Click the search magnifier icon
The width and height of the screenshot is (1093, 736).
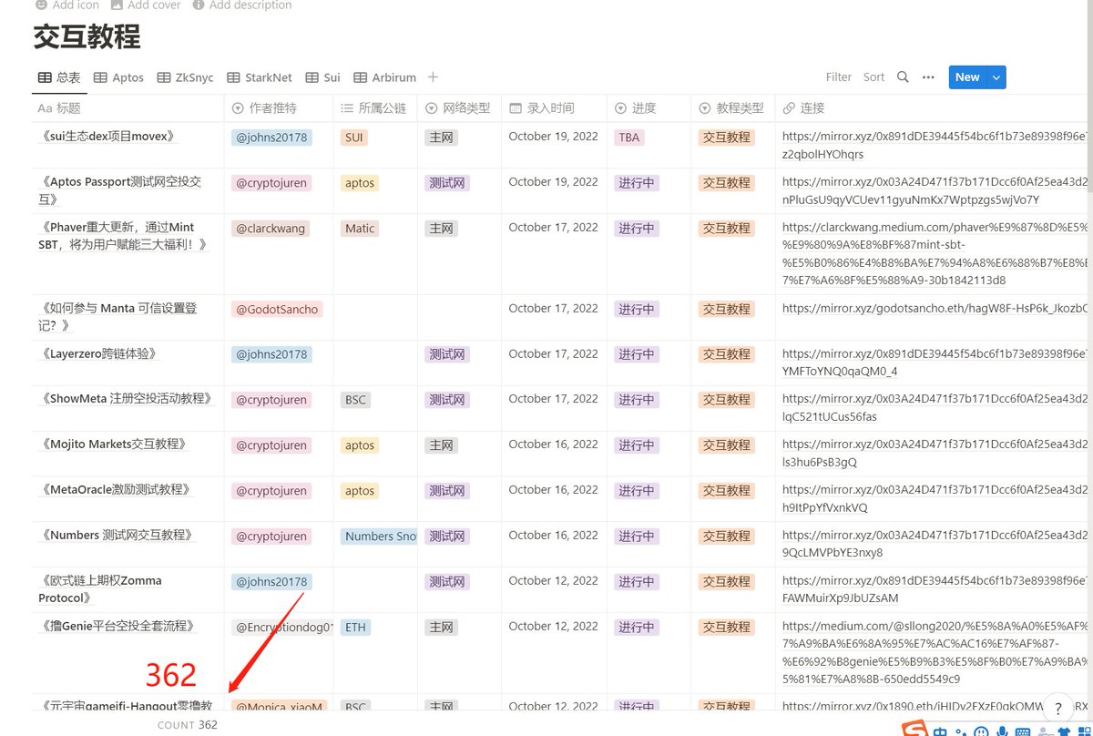coord(903,77)
